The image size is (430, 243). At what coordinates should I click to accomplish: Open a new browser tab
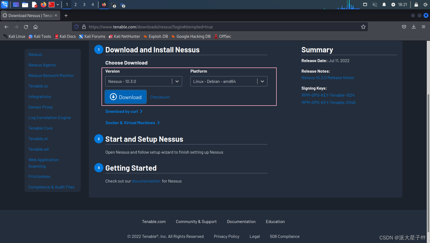[x=66, y=16]
